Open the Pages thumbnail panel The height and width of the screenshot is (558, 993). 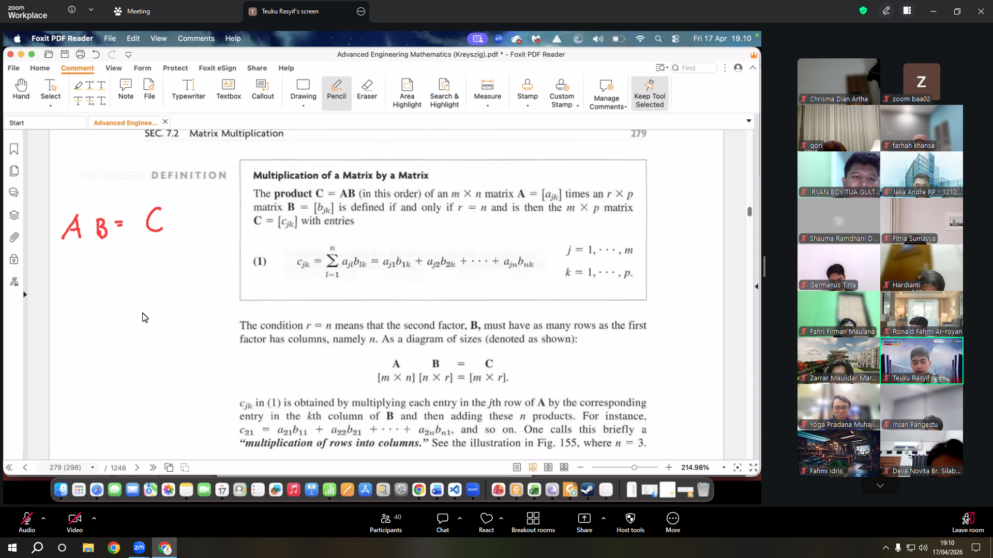pyautogui.click(x=14, y=171)
